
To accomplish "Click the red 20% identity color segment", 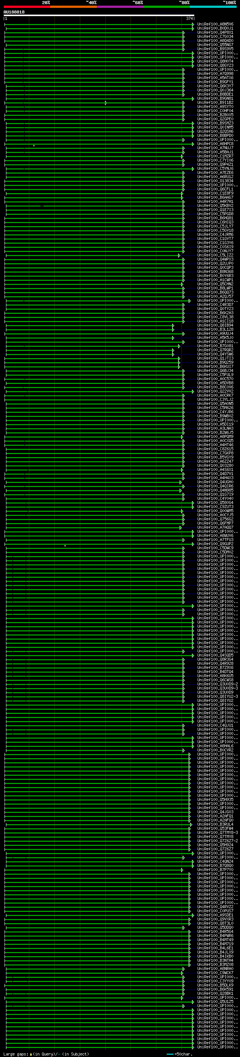I will tap(27, 7).
